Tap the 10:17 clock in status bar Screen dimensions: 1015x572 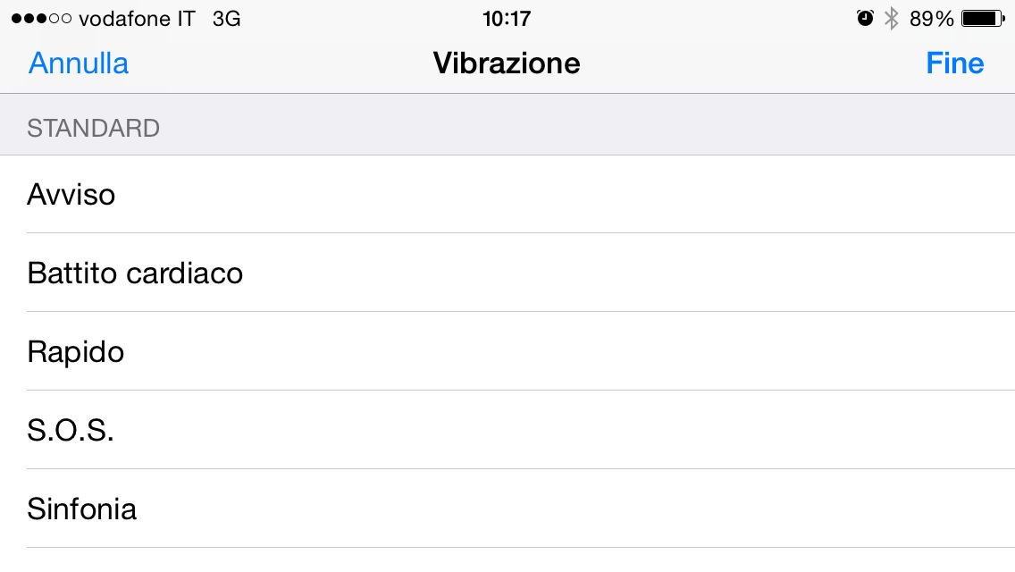507,19
